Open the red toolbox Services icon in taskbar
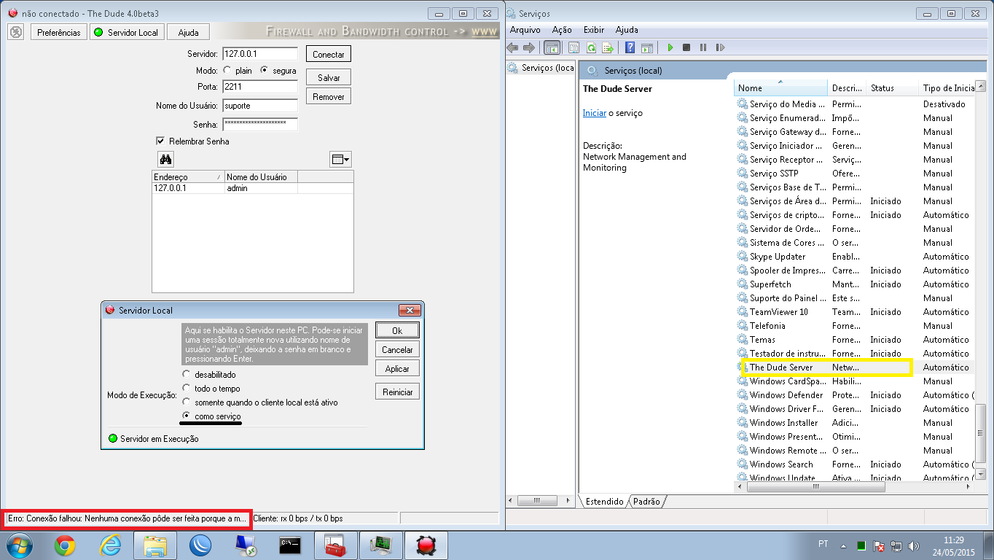 pos(335,545)
